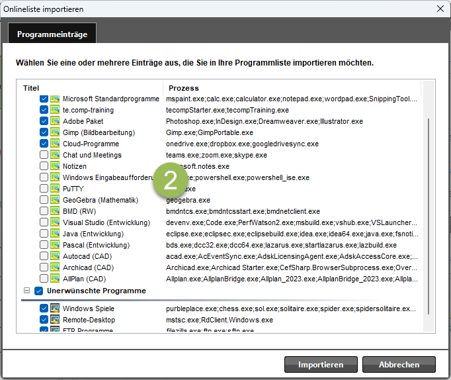
Task: Click the Microsoft Standardprogramme row icon
Action: (55, 99)
